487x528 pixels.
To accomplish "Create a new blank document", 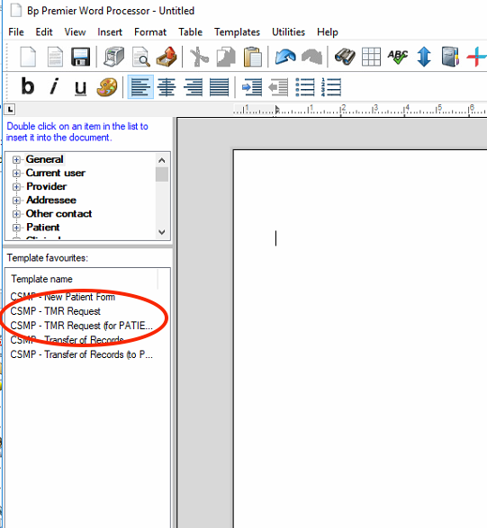I will pyautogui.click(x=28, y=57).
